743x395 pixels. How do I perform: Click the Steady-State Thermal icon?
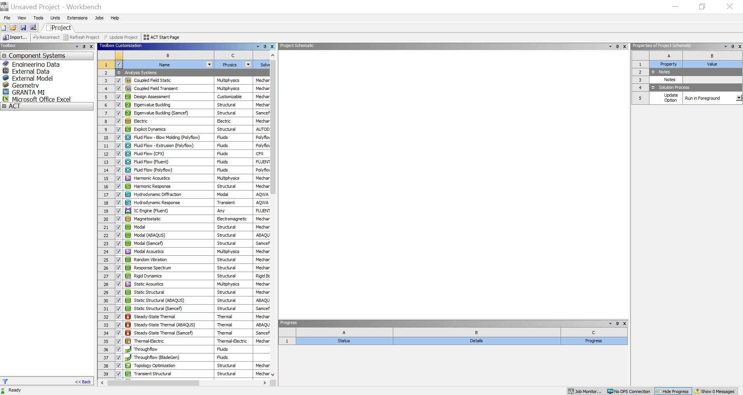click(128, 317)
